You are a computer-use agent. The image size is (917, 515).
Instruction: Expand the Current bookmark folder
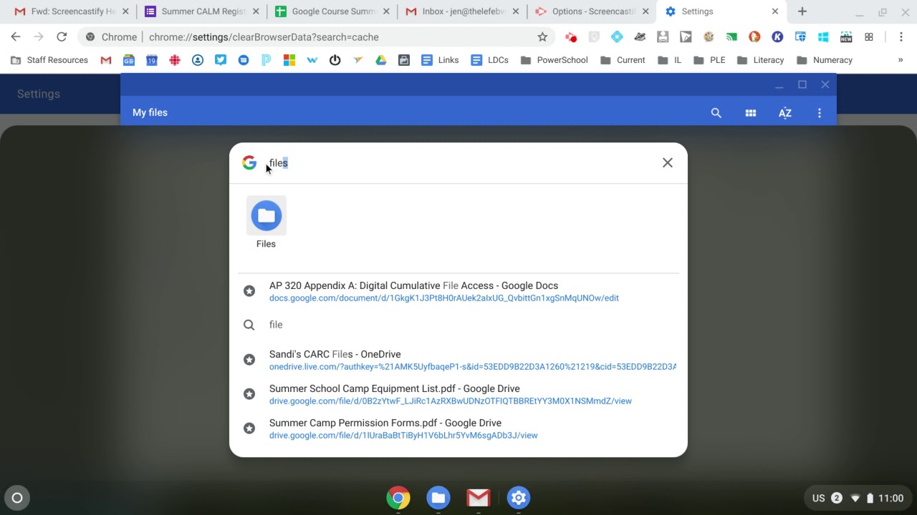(x=623, y=60)
